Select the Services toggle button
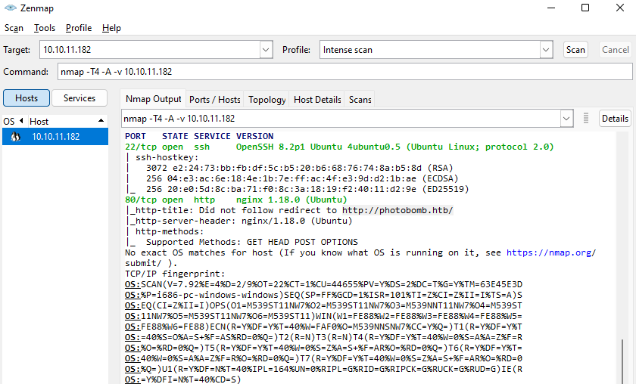This screenshot has width=636, height=384. (x=79, y=98)
